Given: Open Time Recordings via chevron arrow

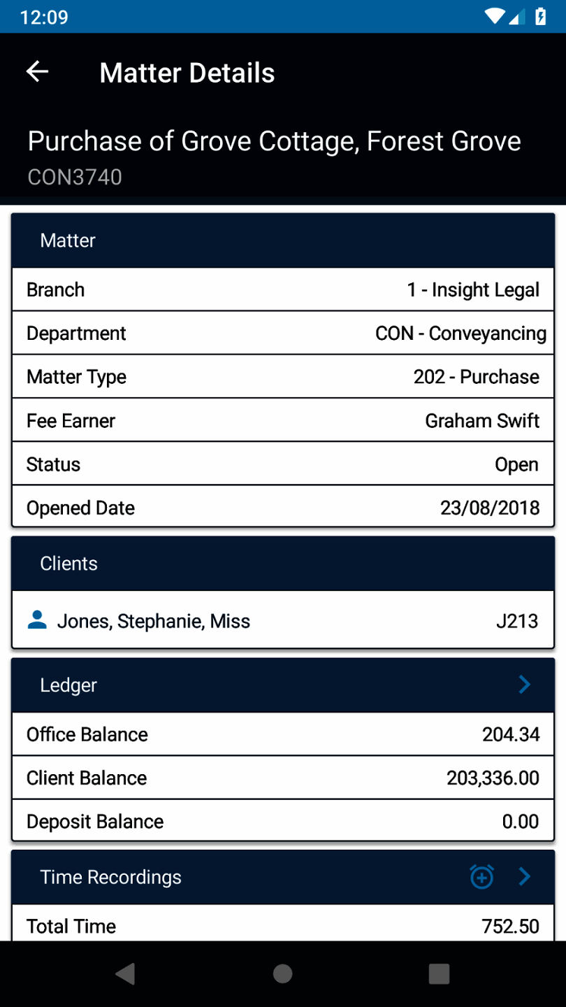Looking at the screenshot, I should click(525, 877).
